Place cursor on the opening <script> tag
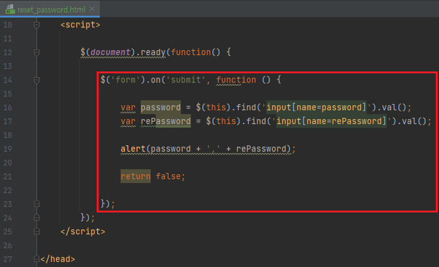The image size is (439, 267). coord(80,25)
